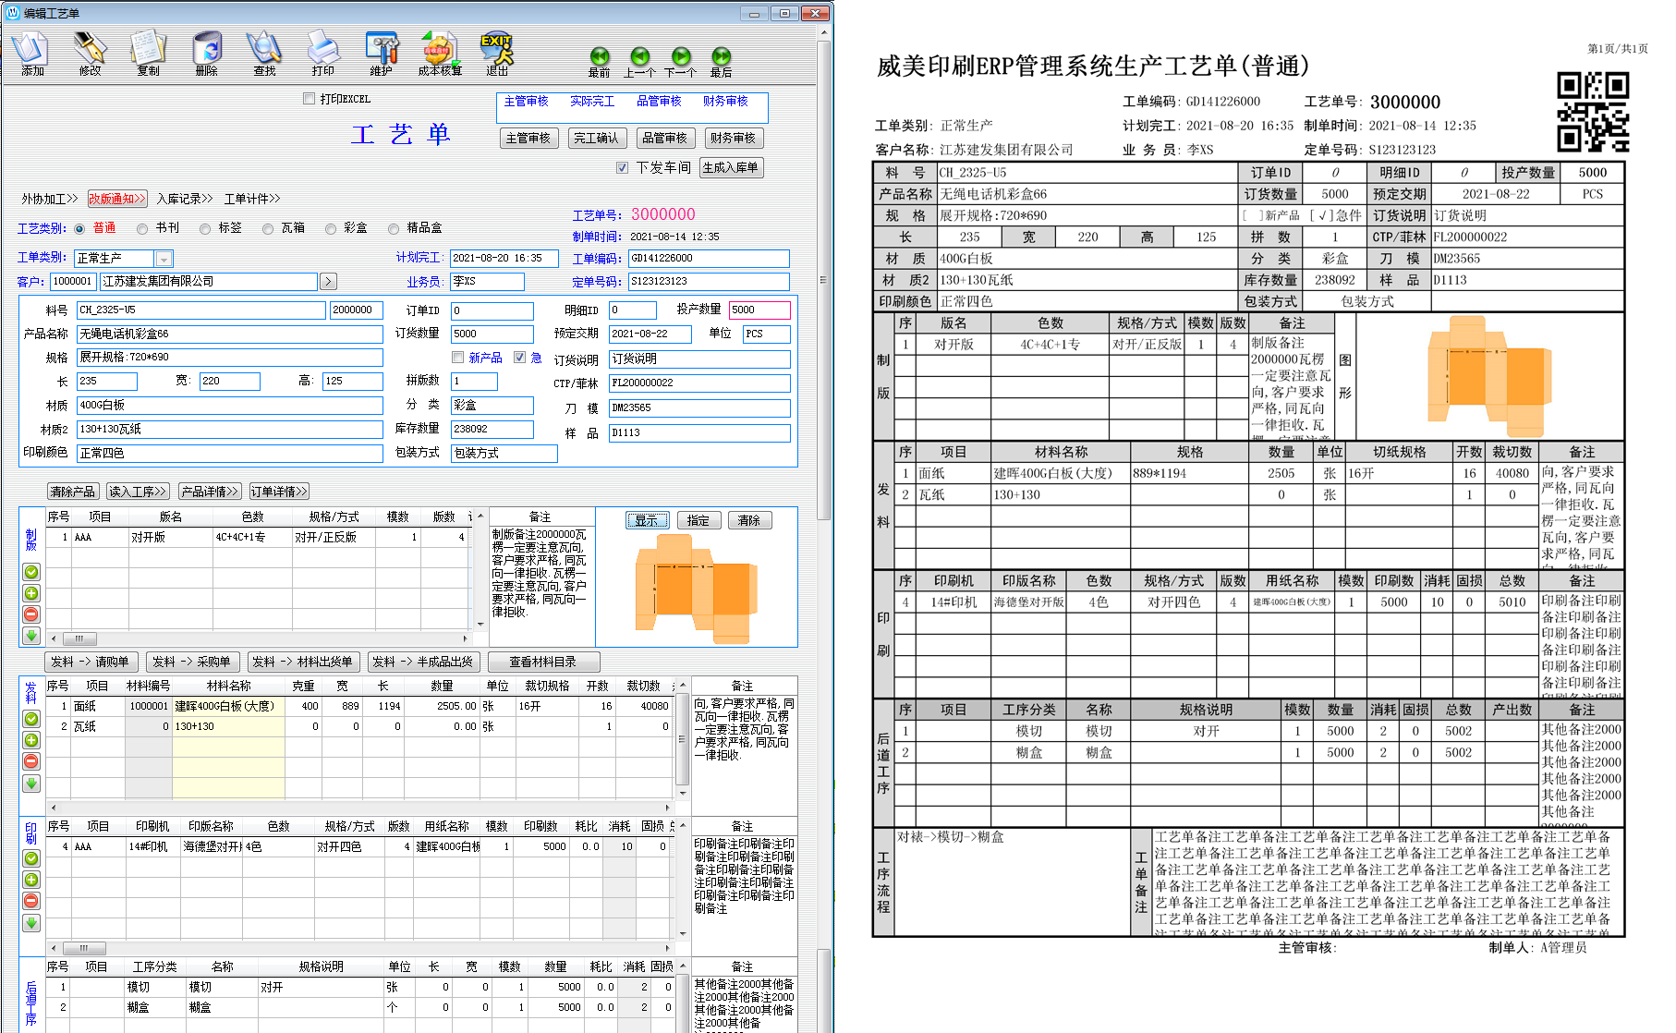Click the 实际完工 status label tab

[x=592, y=102]
